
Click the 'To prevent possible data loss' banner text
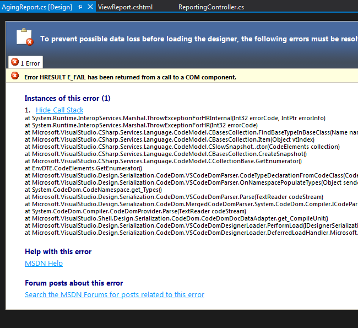(x=199, y=39)
